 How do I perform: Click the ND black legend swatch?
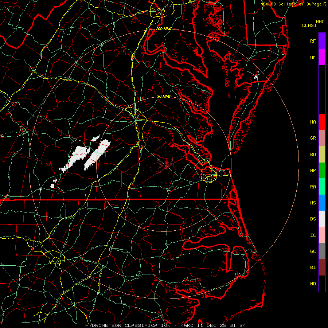[x=322, y=284]
